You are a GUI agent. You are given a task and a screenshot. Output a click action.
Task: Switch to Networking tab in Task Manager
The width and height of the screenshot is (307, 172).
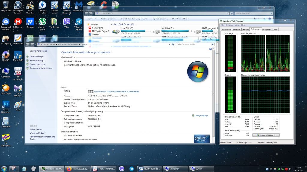267,30
